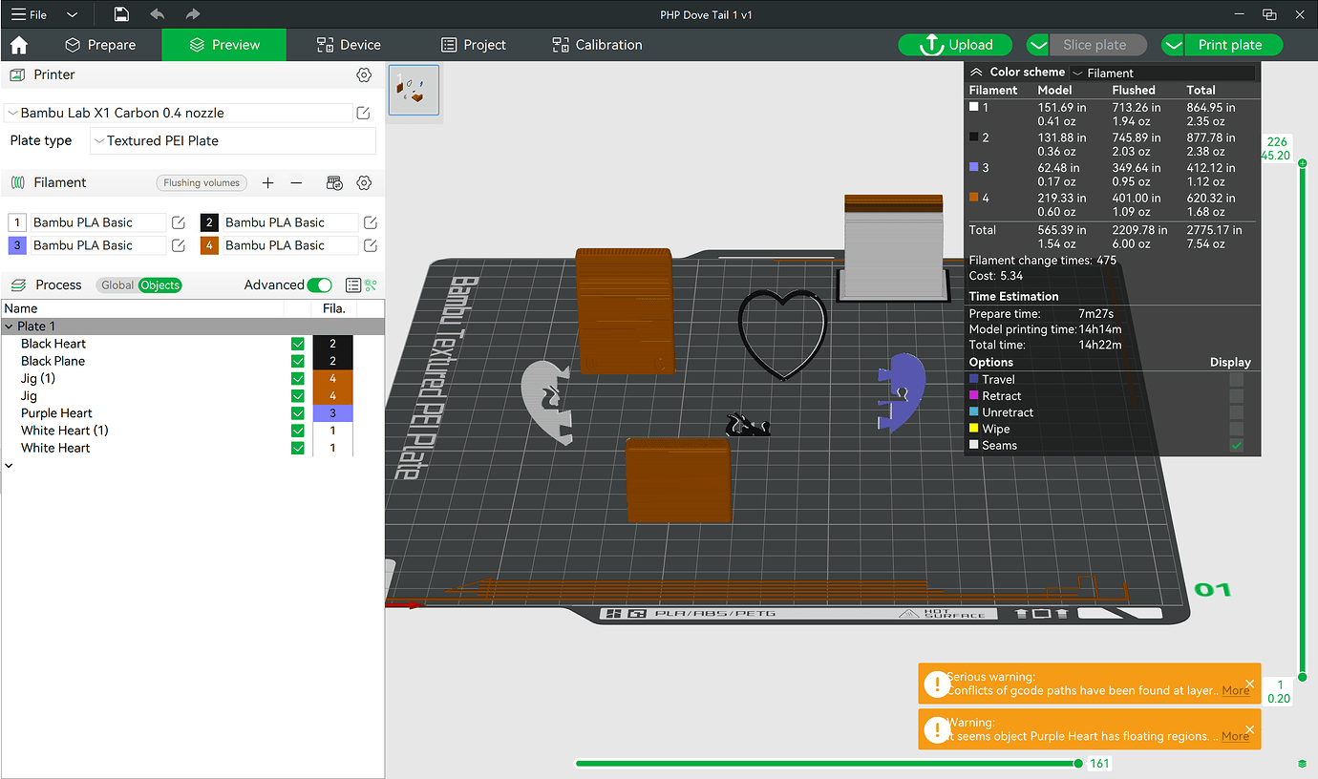Uncheck the Purple Heart object checkbox
Image resolution: width=1318 pixels, height=779 pixels.
click(298, 413)
